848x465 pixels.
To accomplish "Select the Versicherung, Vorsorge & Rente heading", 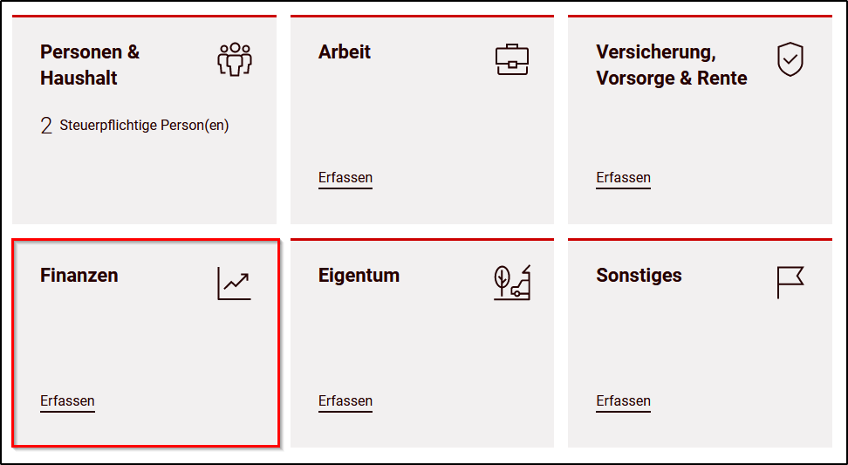I will click(x=672, y=65).
